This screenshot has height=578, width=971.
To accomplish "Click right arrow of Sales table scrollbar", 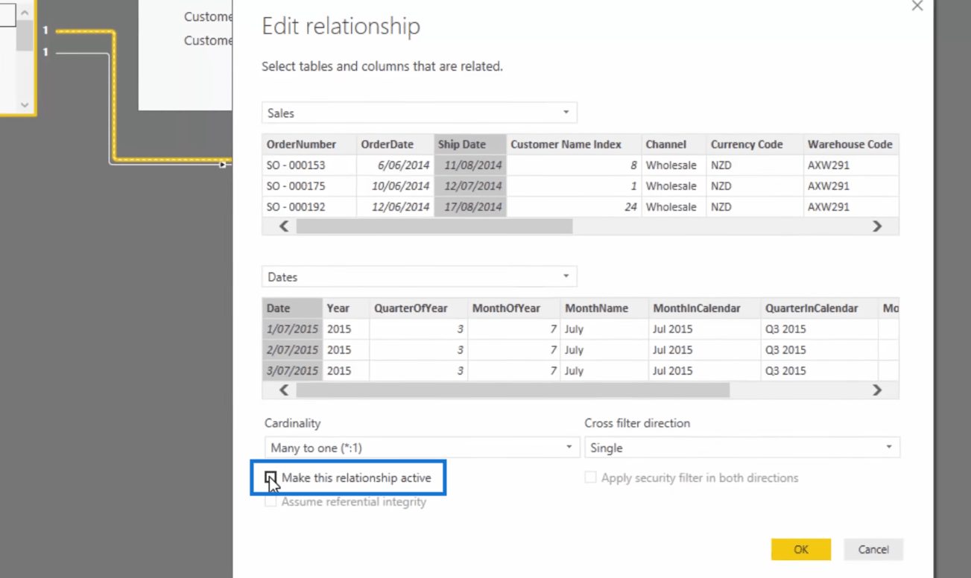I will 877,226.
